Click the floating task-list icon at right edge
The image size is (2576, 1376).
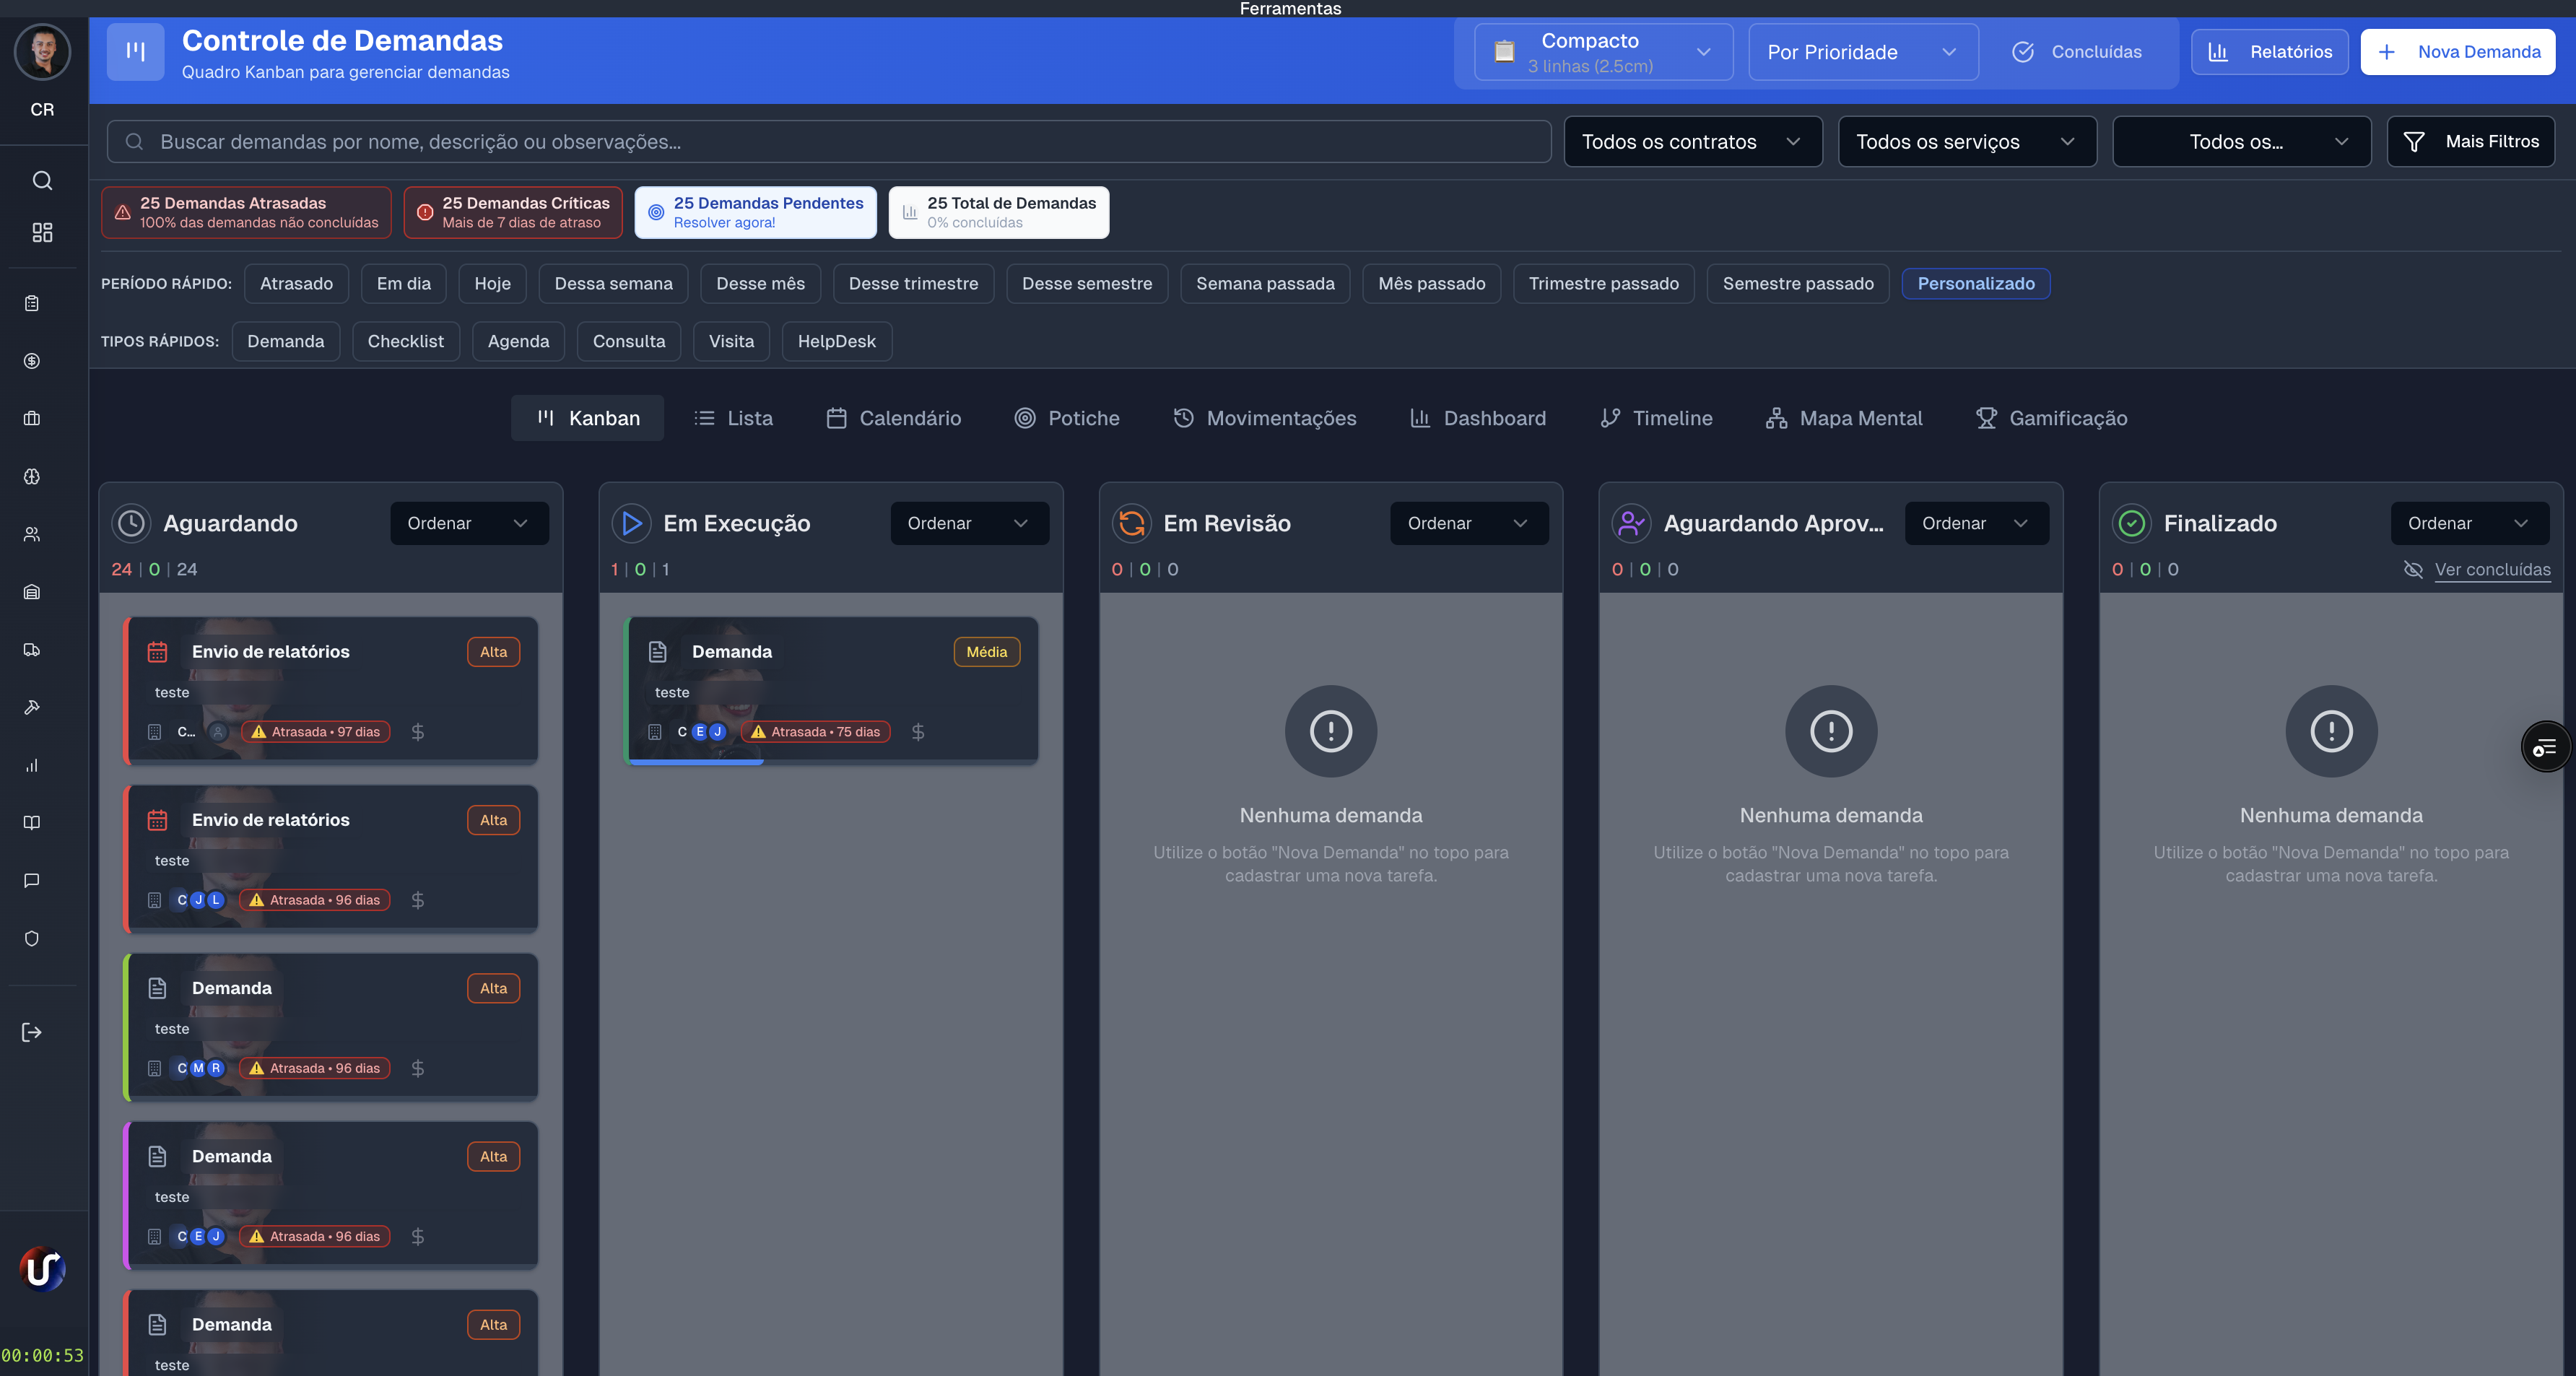coord(2545,746)
